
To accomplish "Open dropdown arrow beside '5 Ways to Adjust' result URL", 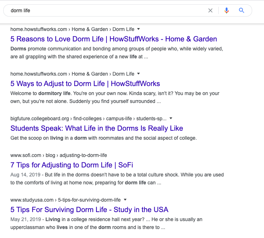I will point(138,74).
